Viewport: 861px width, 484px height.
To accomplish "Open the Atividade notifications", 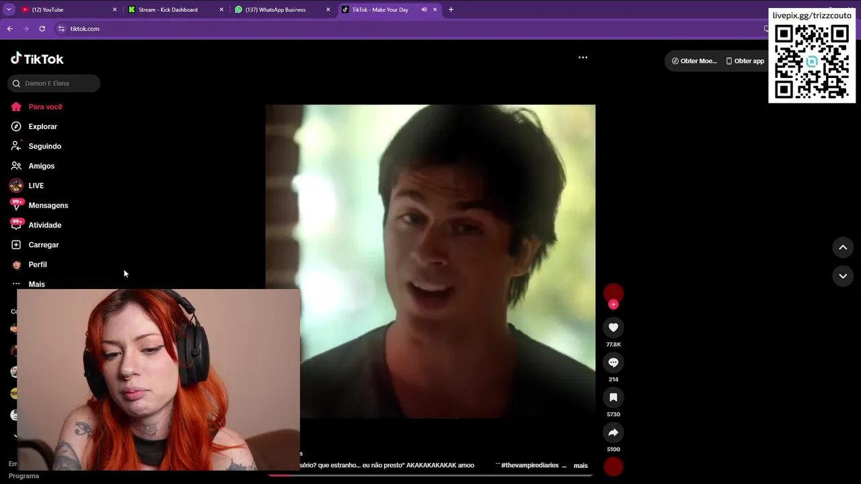I will click(44, 225).
